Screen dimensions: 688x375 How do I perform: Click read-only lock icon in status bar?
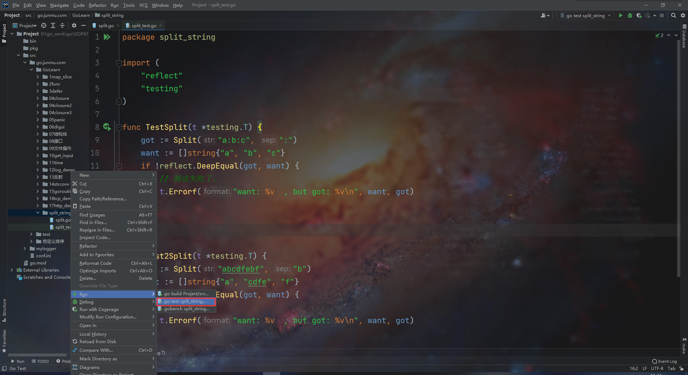coord(682,368)
